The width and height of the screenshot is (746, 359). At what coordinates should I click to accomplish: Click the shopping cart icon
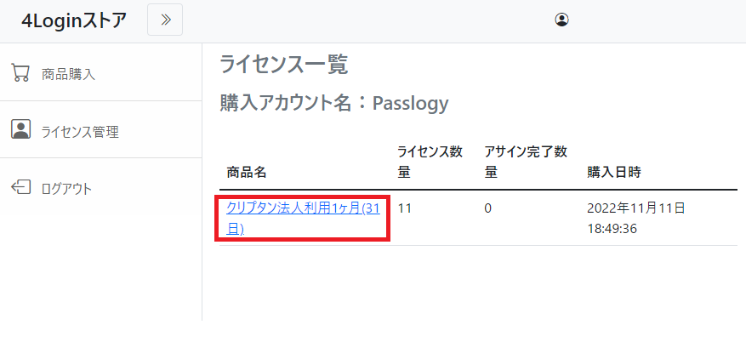(20, 72)
